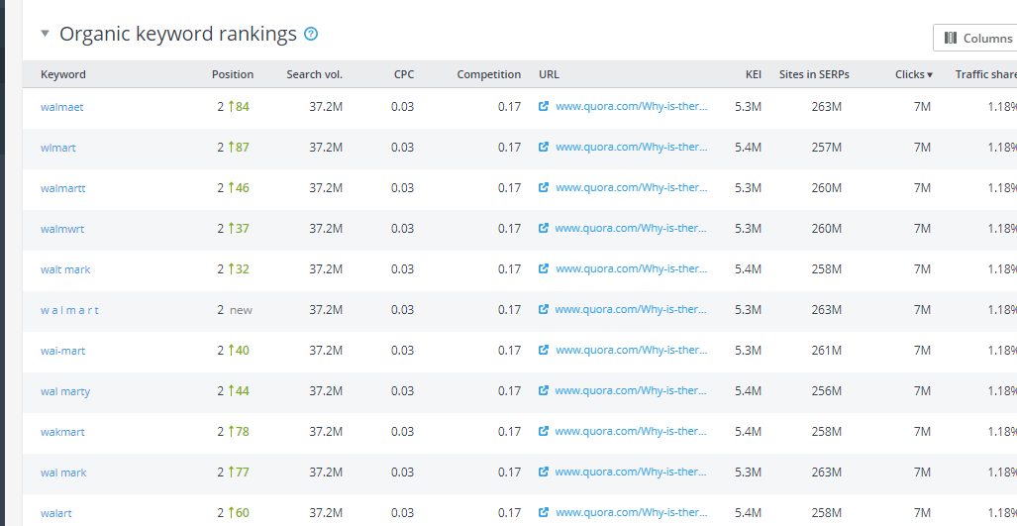Viewport: 1017px width, 526px height.
Task: Open quora URL link in w a l m a r t row
Action: click(631, 309)
